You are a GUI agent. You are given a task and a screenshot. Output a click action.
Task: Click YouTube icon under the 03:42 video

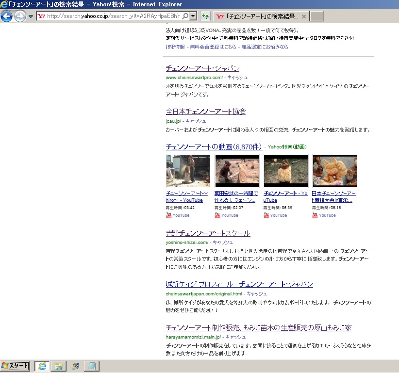[169, 215]
